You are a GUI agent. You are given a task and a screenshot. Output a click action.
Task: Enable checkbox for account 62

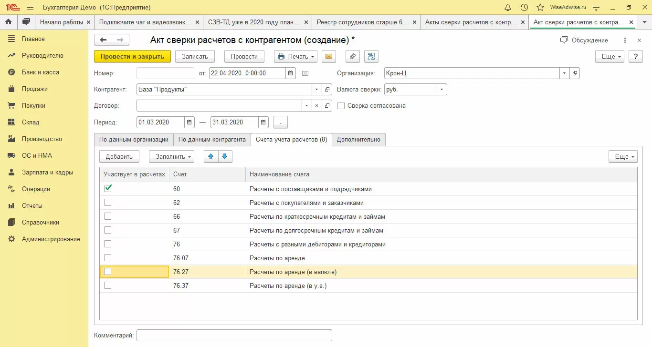108,203
